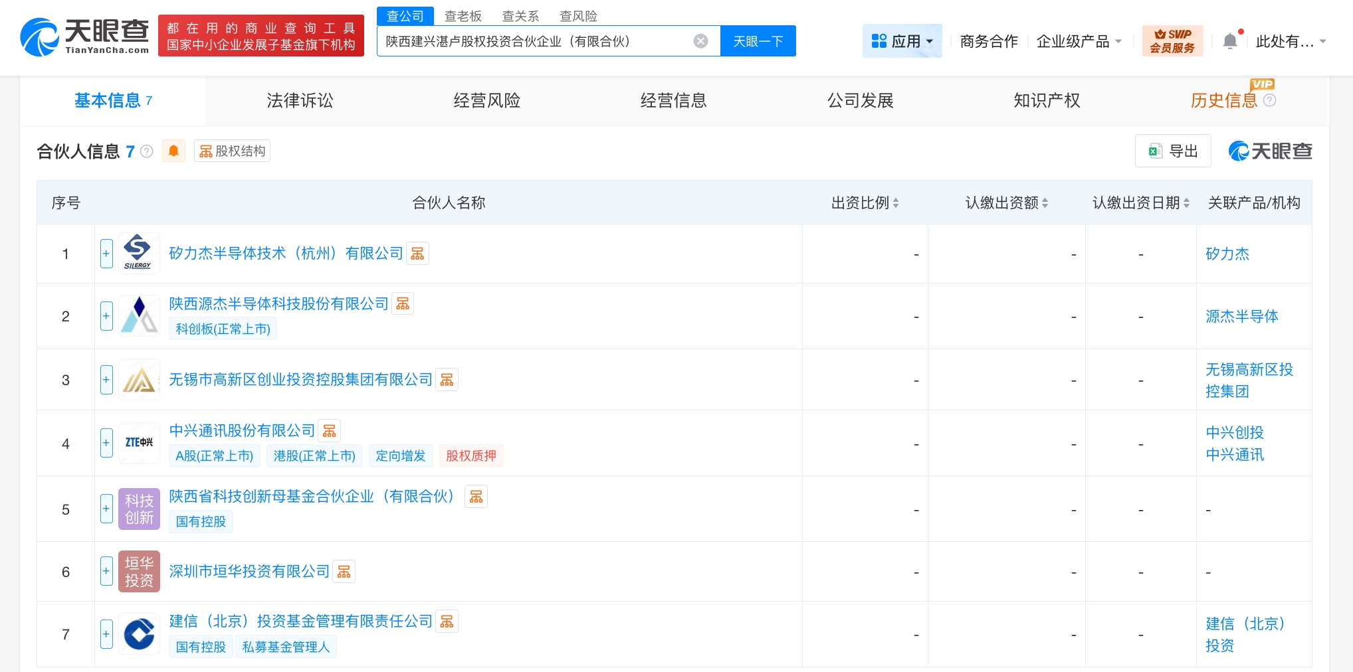
Task: Expand row 1 with the plus button
Action: (x=106, y=254)
